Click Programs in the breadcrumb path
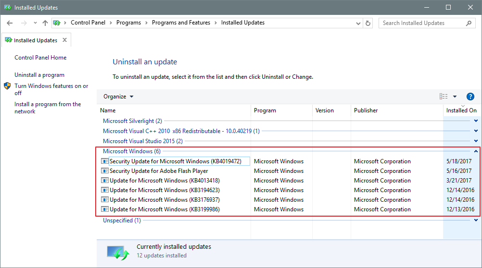 pyautogui.click(x=128, y=23)
